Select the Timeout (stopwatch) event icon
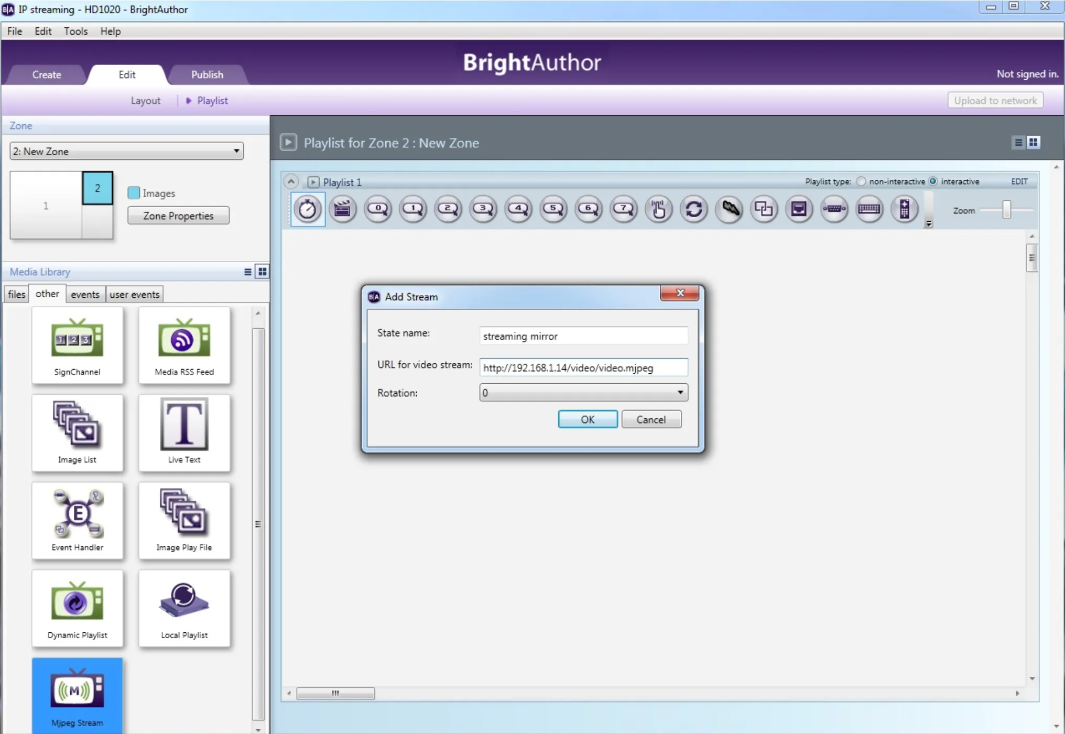 (308, 209)
